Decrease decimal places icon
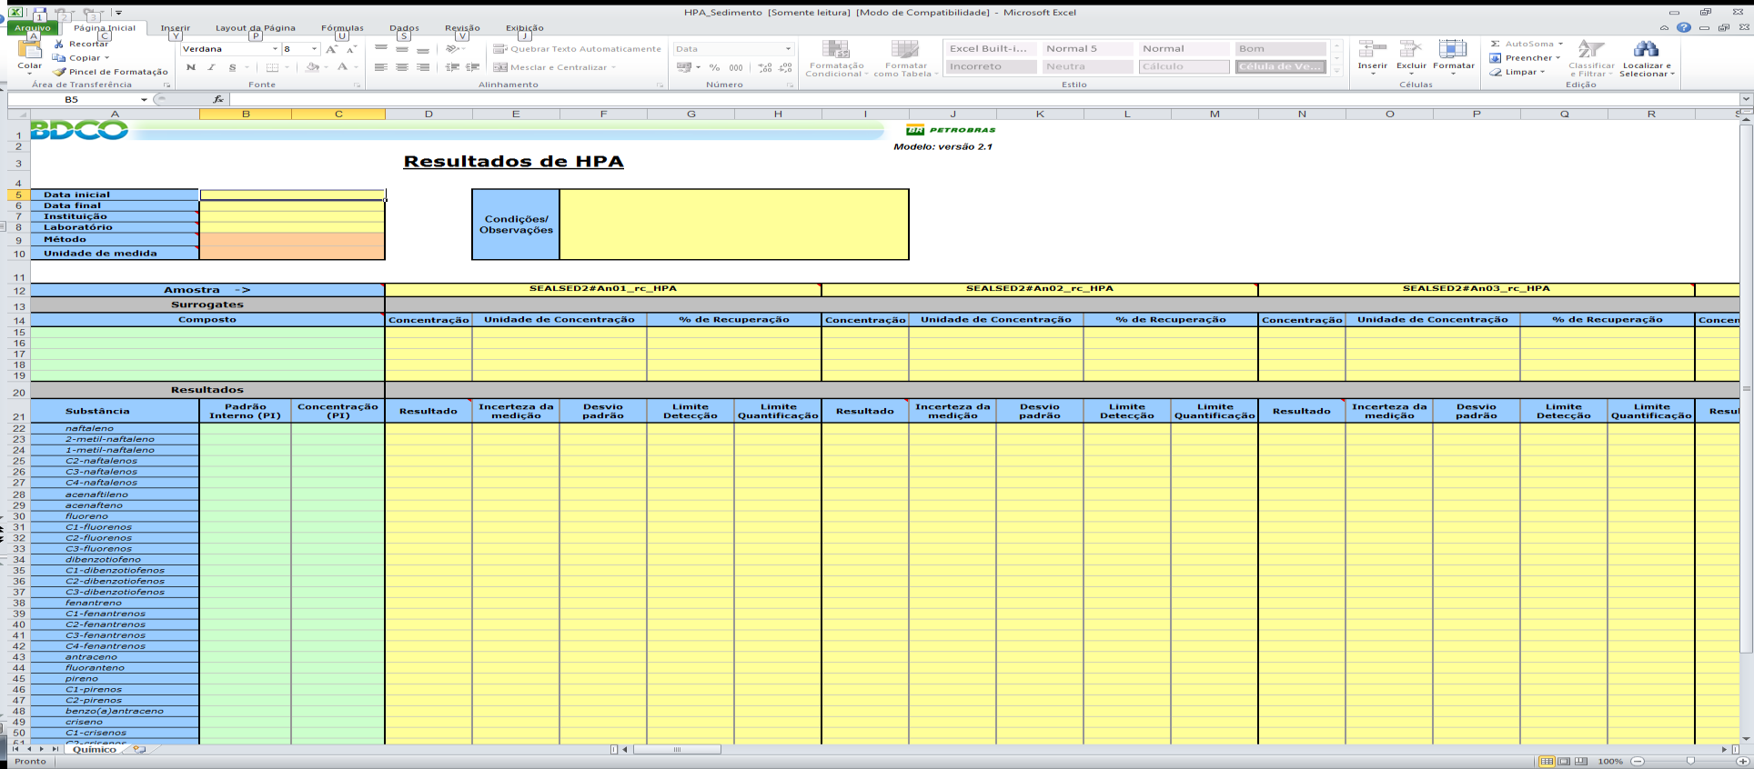This screenshot has height=769, width=1754. point(784,67)
